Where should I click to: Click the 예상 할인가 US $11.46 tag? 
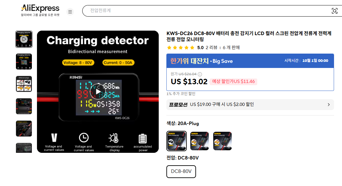233,81
